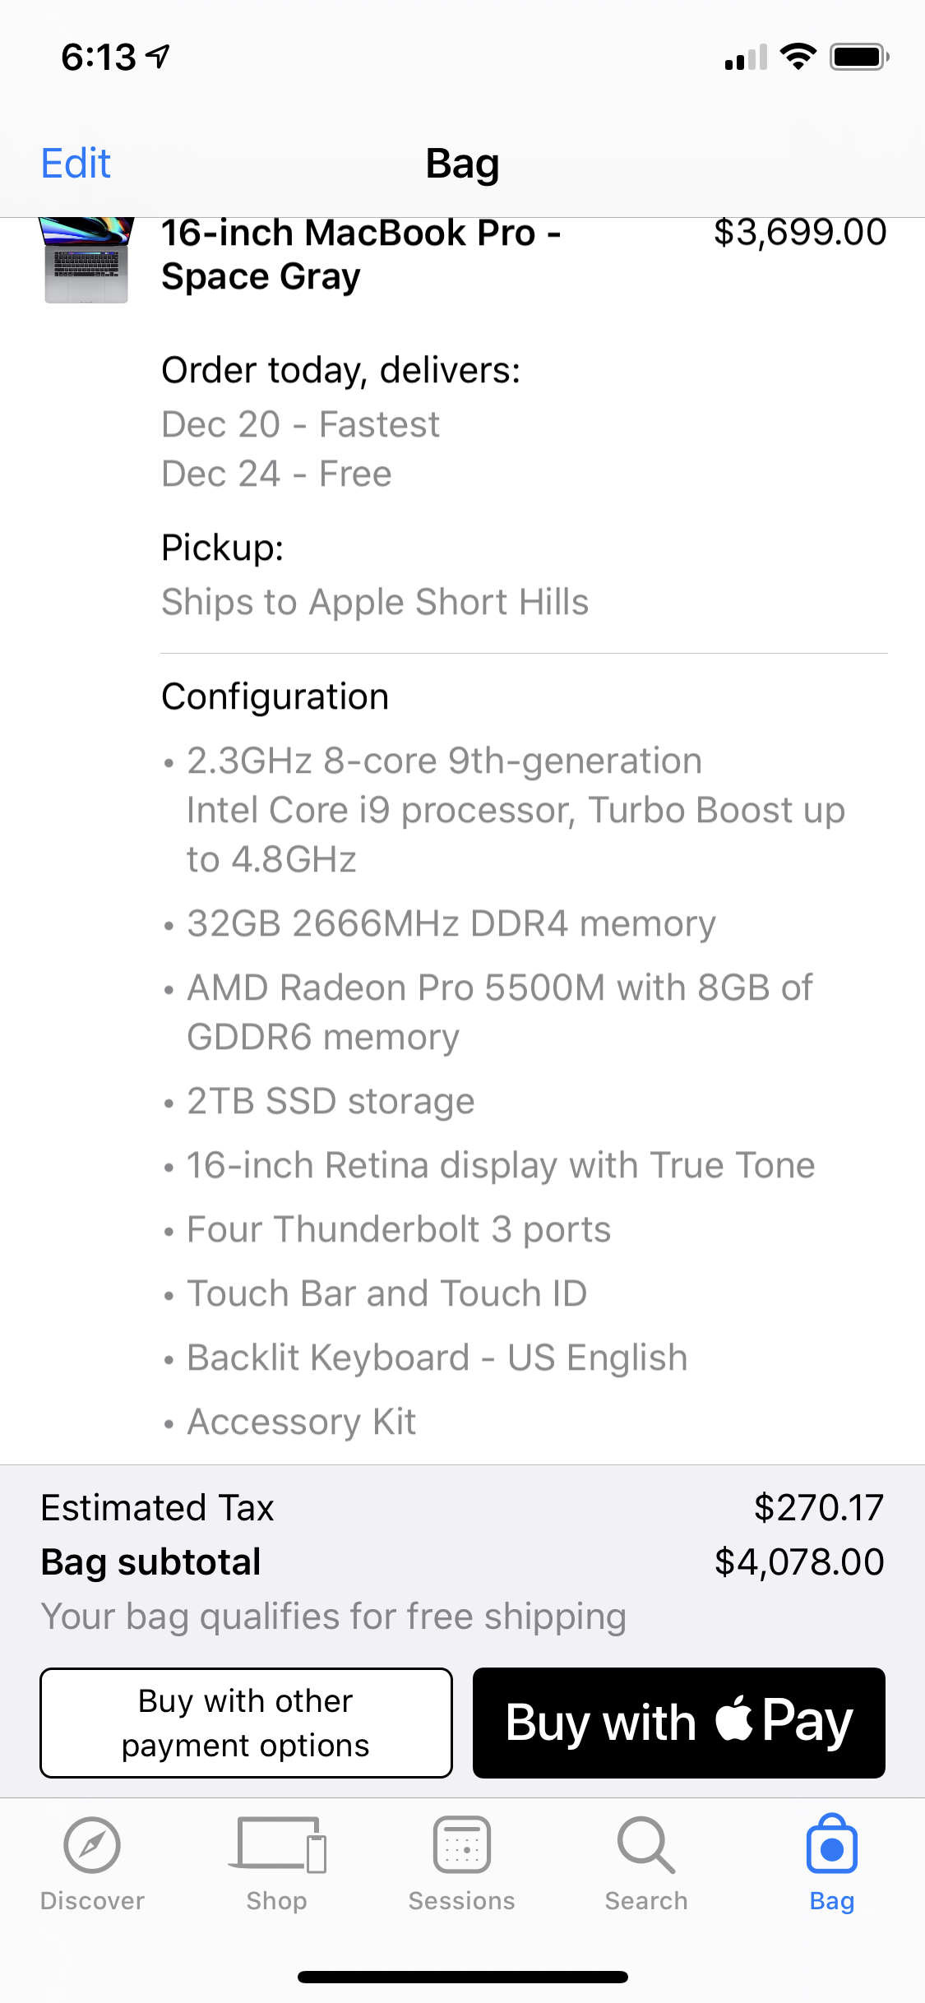The width and height of the screenshot is (925, 2003).
Task: Tap the home indicator bar
Action: [462, 1977]
